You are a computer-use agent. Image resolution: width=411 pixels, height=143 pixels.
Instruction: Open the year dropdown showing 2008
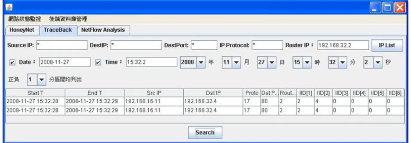[193, 62]
